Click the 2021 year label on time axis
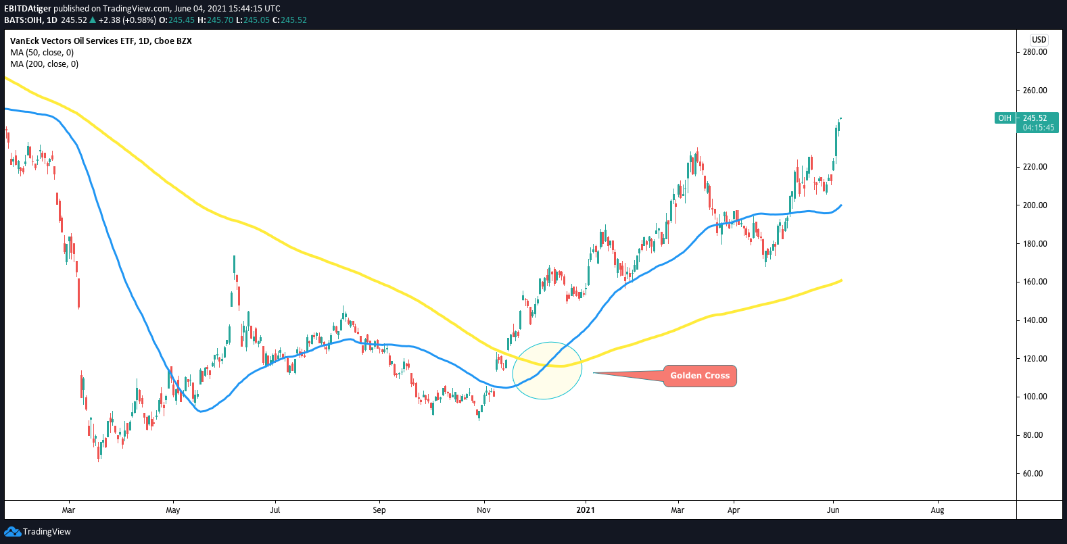Screen dimensions: 1067x544 (x=586, y=510)
